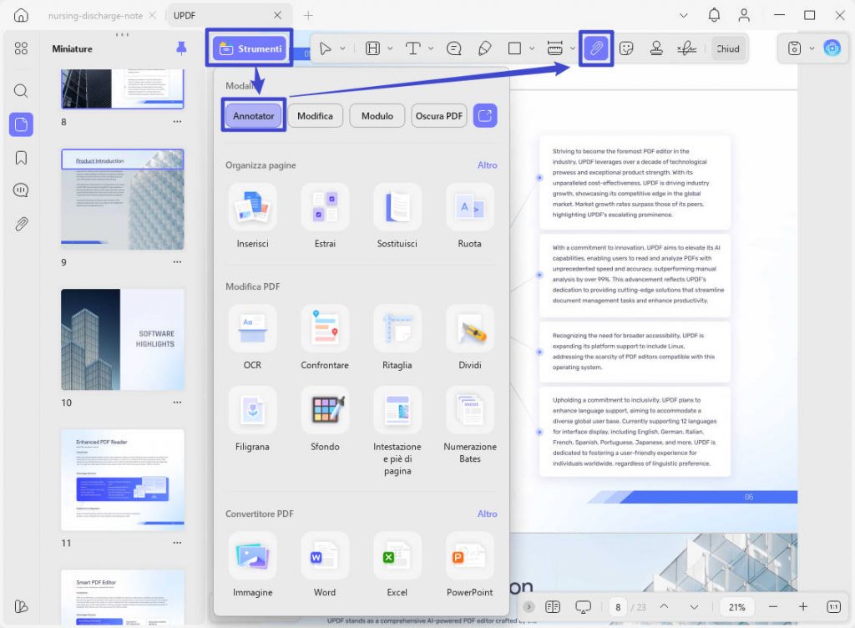Open the signature tool
Viewport: 855px width, 628px height.
[x=686, y=48]
